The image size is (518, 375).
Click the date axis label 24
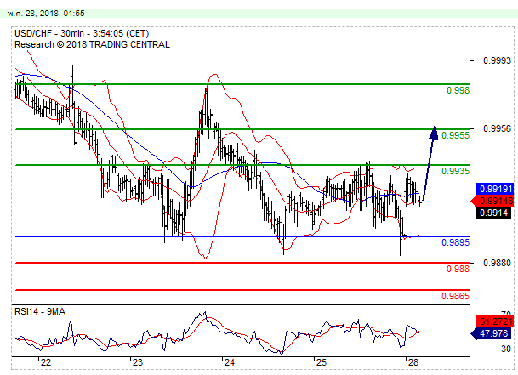point(230,362)
